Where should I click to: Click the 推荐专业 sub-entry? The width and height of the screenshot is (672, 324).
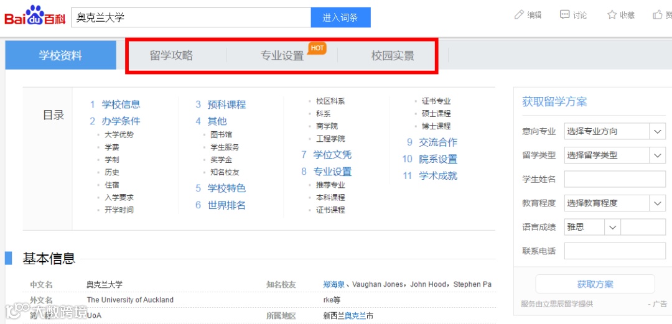click(x=330, y=185)
